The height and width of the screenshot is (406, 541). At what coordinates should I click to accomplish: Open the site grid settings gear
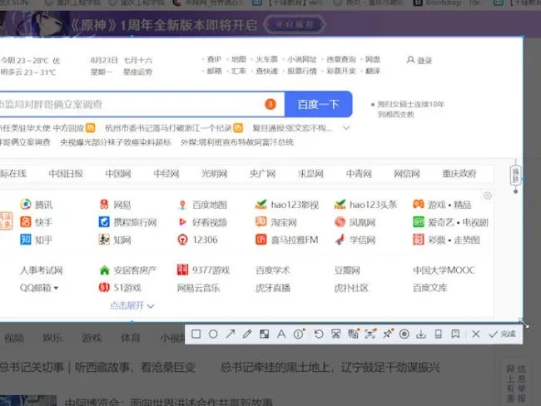click(488, 196)
